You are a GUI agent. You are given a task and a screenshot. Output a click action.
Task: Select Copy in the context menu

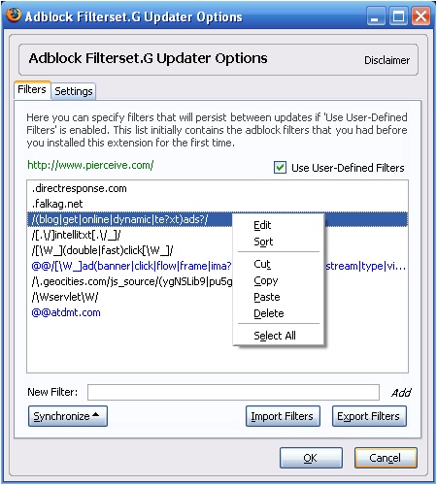pyautogui.click(x=266, y=280)
